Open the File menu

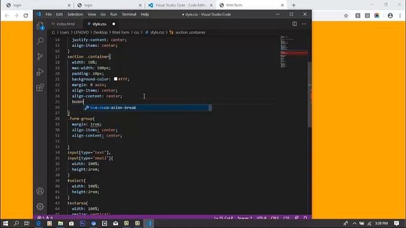click(49, 14)
